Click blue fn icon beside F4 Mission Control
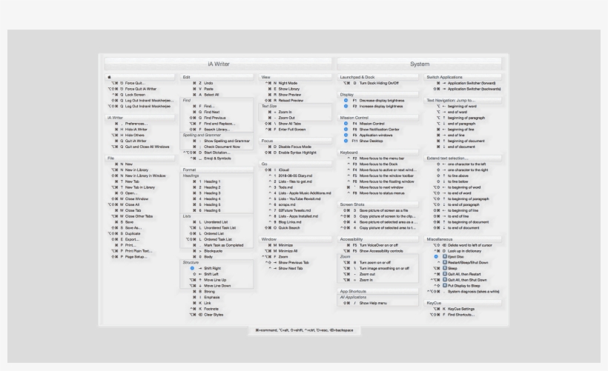 tap(346, 124)
